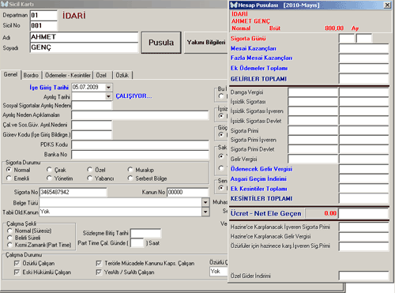The image size is (395, 293).
Task: Open the Tabi Old.Kanun dropdown
Action: tap(205, 212)
